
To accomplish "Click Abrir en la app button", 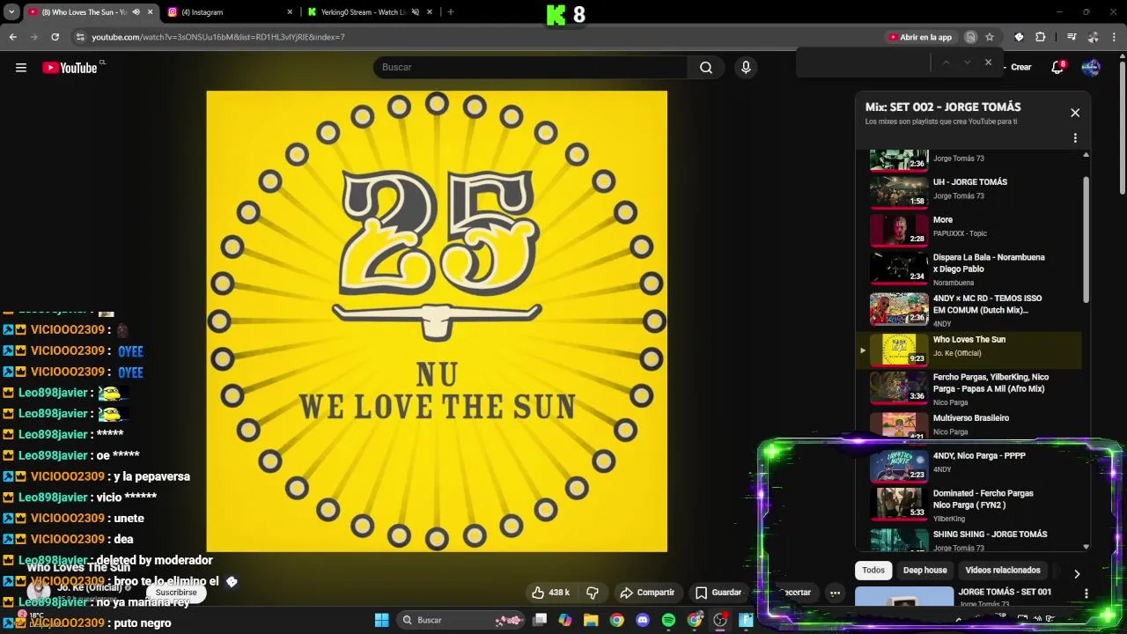I will coord(920,37).
